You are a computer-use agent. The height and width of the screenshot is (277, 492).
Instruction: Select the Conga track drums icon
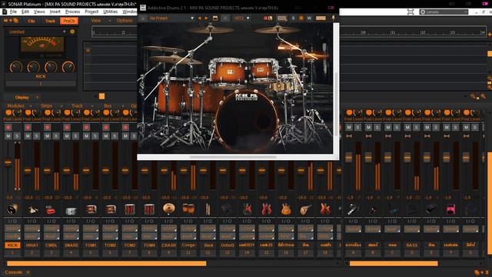(x=188, y=209)
